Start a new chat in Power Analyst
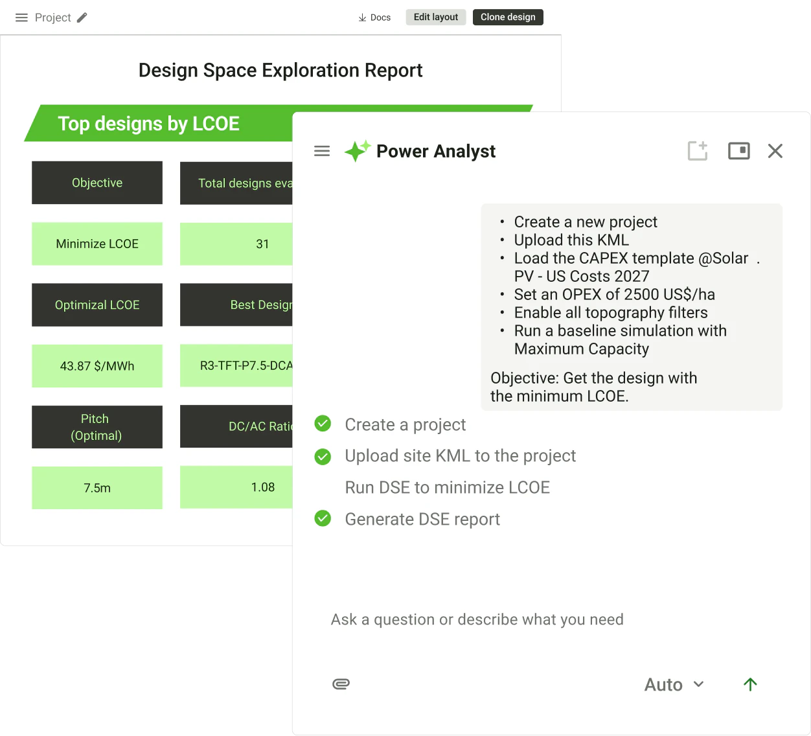811x736 pixels. (698, 151)
